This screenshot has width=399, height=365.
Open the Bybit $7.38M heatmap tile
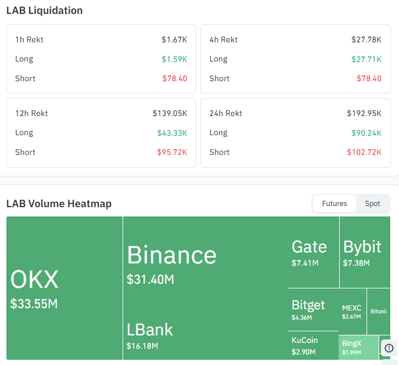point(365,252)
